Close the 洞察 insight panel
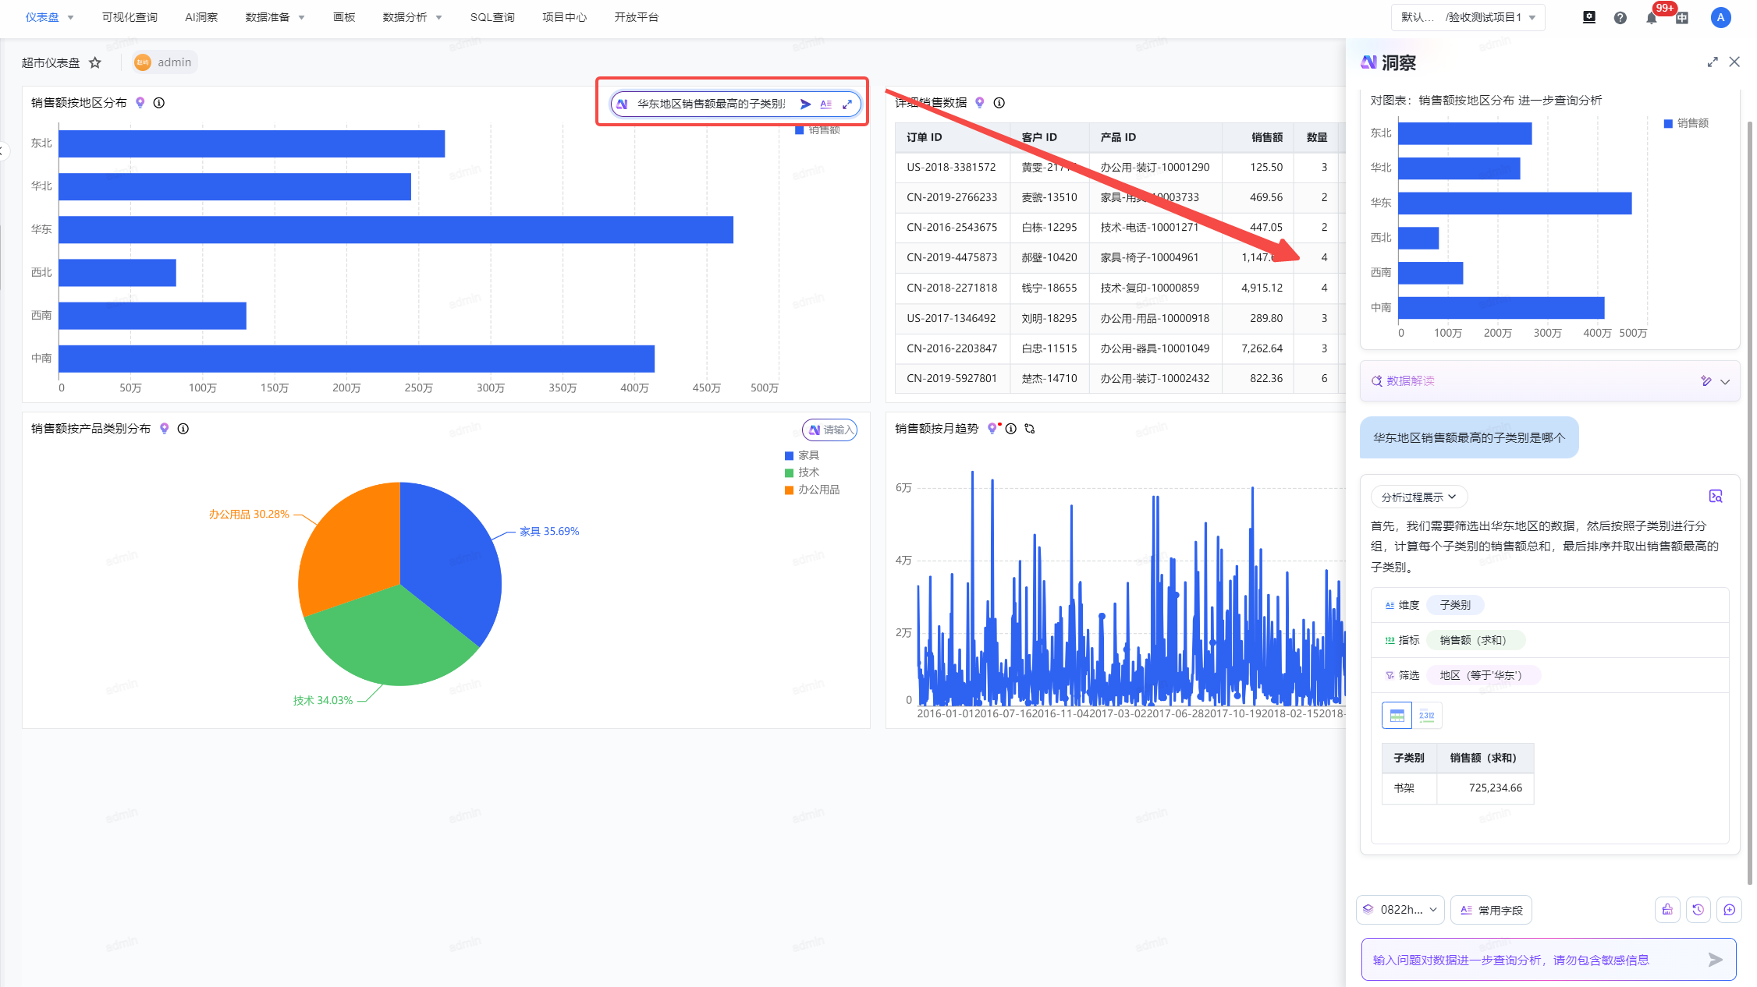This screenshot has width=1757, height=987. click(x=1734, y=62)
